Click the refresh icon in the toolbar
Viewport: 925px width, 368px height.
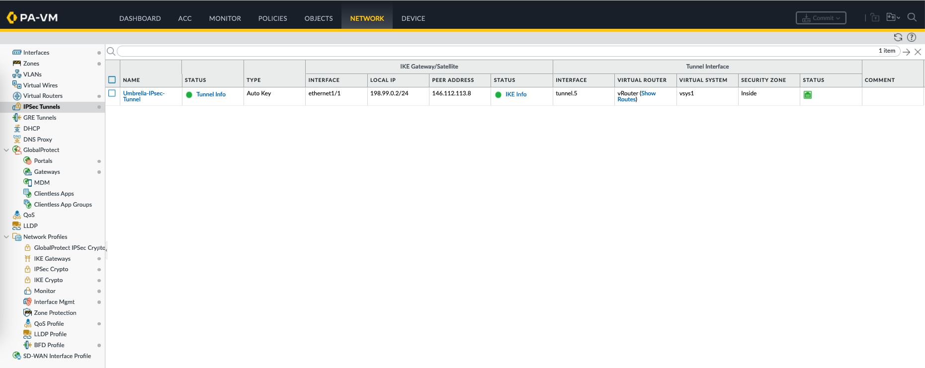[898, 37]
